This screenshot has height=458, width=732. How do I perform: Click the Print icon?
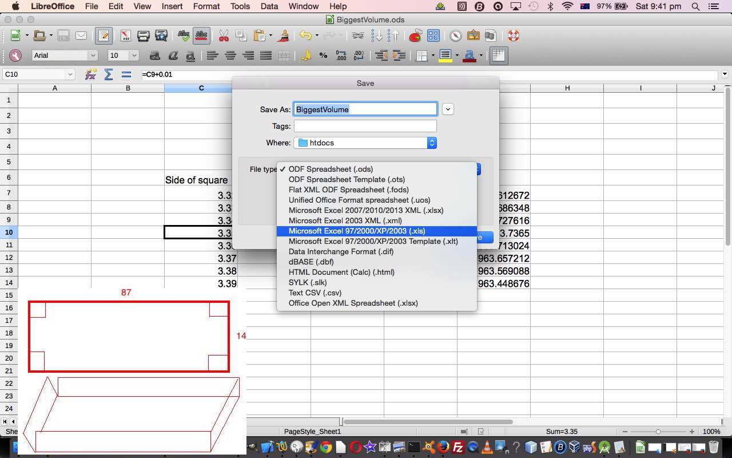click(143, 35)
